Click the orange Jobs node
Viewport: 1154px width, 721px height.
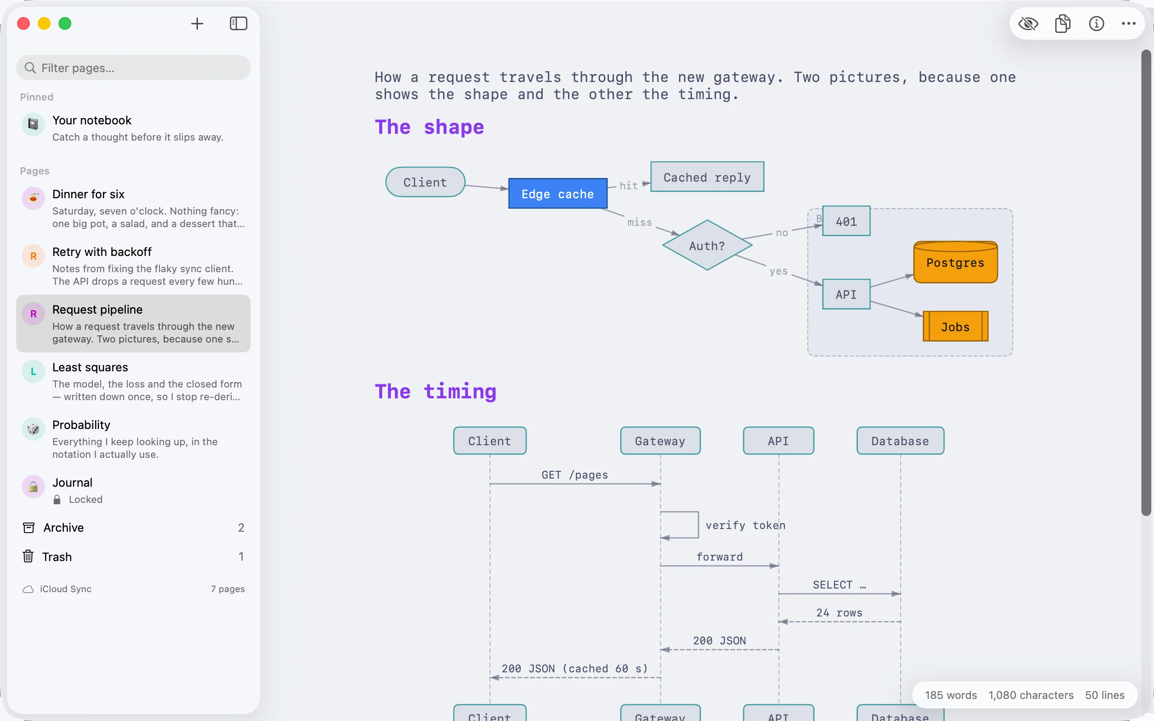pyautogui.click(x=955, y=327)
